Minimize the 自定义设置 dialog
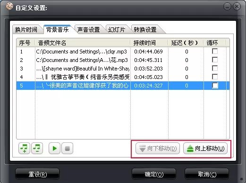This screenshot has width=246, height=183. [x=227, y=7]
